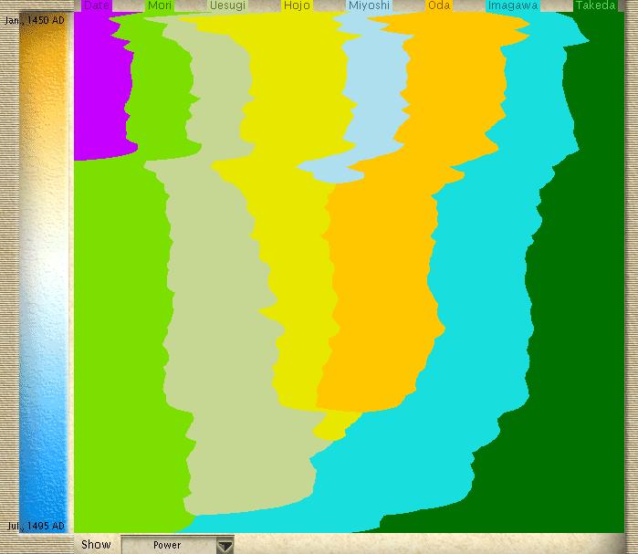
Task: Click the orange-to-blue season time bar
Action: (x=44, y=273)
